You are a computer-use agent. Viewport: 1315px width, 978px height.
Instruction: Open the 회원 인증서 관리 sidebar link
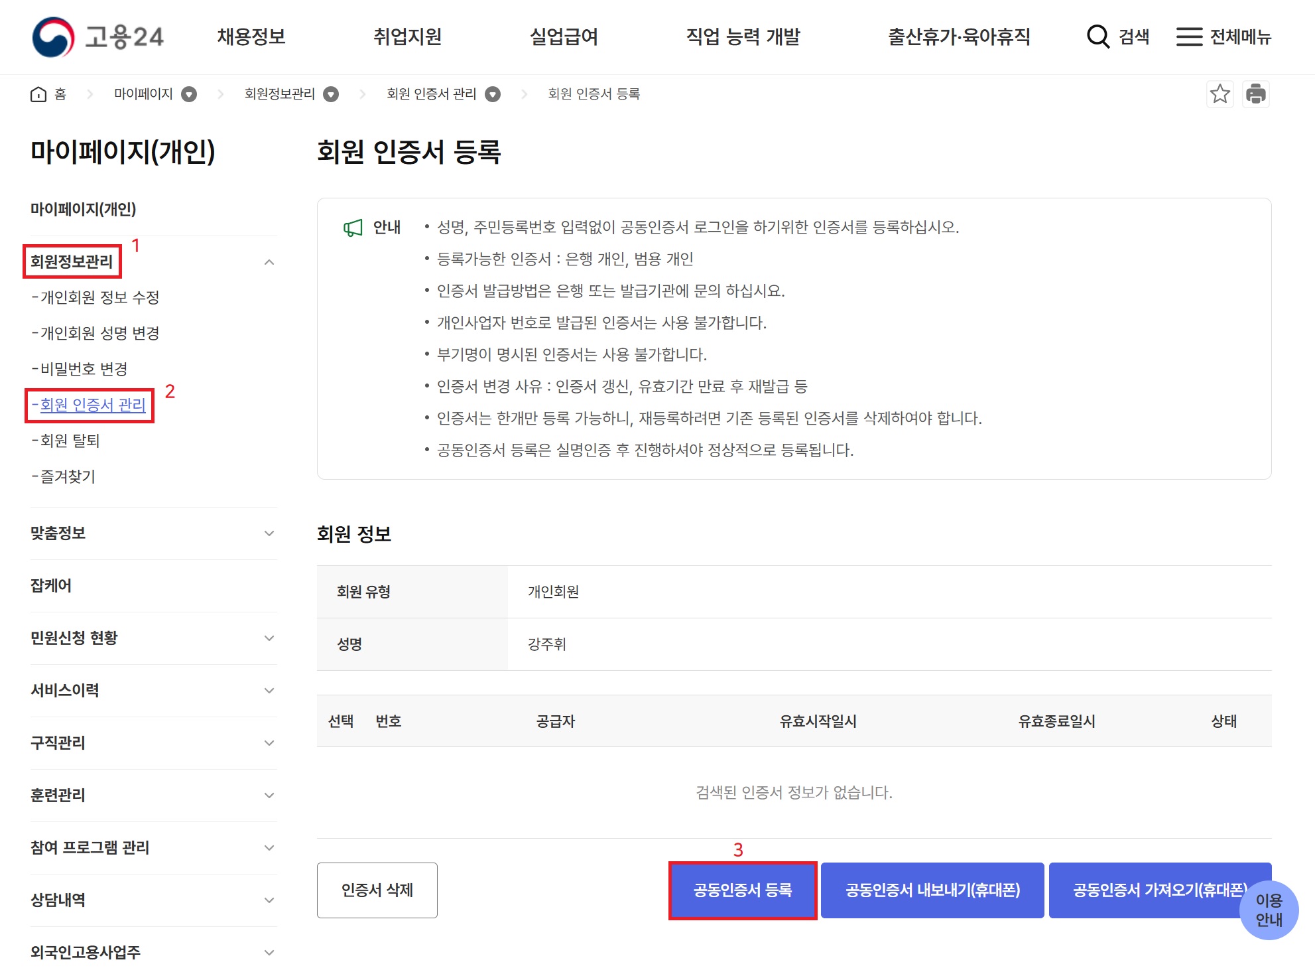93,405
